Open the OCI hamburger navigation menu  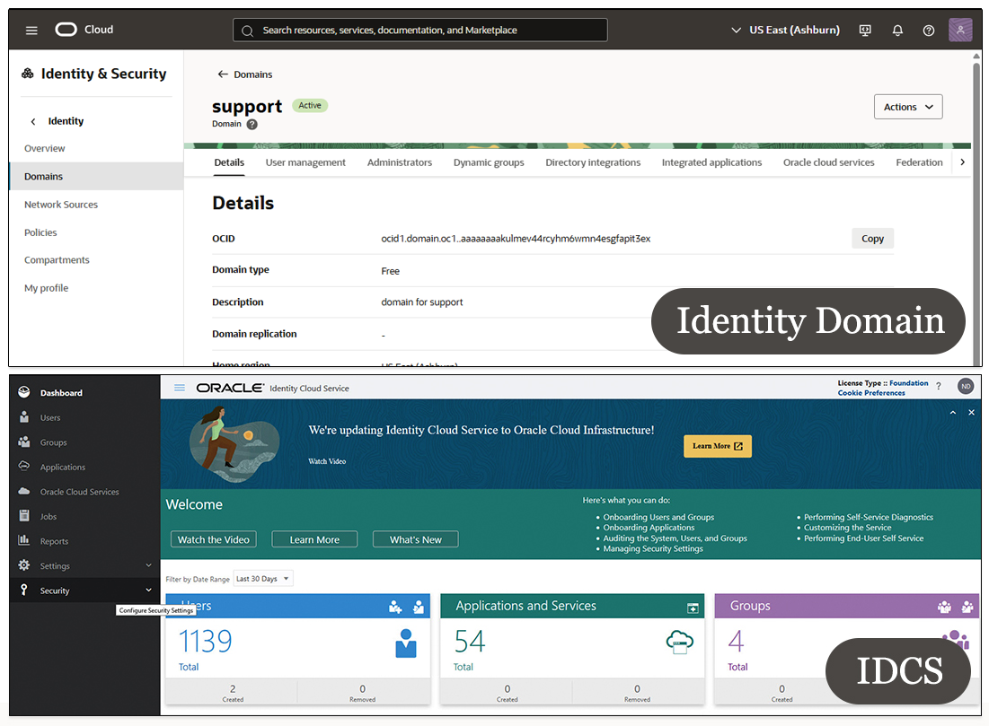click(x=31, y=31)
